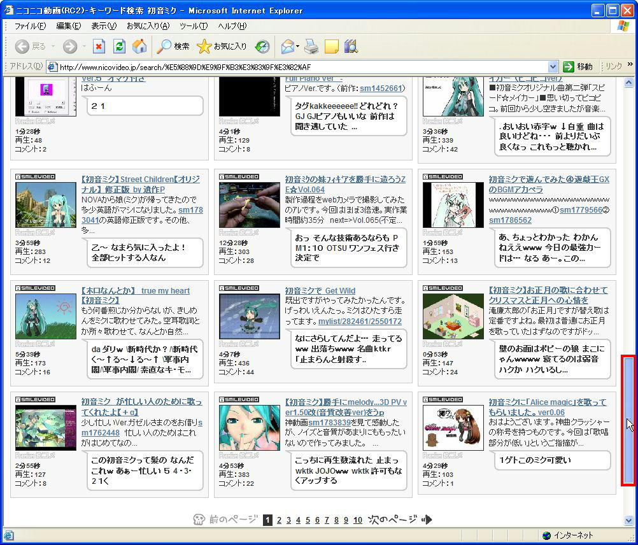Click the インターネット zone globe icon
Screen dimensions: 638x545
(547, 535)
